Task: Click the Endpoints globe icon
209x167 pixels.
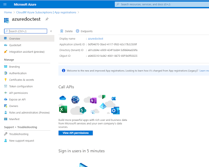Action: coord(78,31)
